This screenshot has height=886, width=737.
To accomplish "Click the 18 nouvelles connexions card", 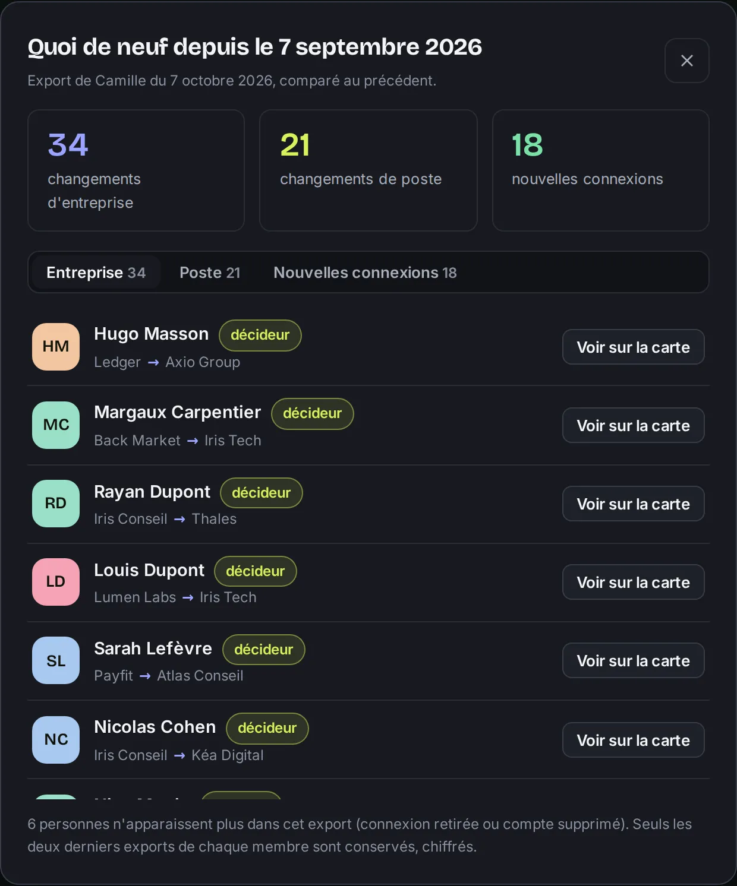I will pos(601,170).
